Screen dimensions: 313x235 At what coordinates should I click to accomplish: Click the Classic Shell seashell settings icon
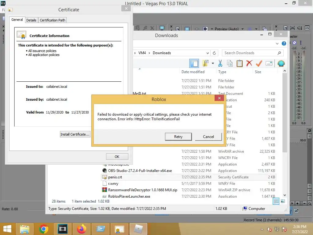click(281, 64)
